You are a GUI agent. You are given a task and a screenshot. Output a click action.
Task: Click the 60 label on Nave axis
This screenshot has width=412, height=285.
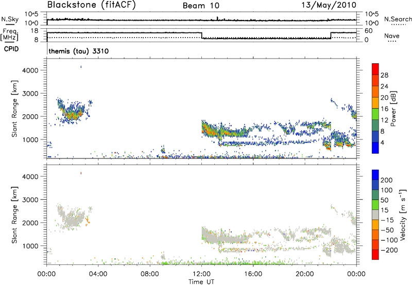click(369, 31)
